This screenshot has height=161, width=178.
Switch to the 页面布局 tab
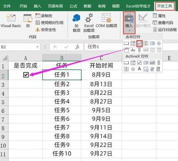pos(55,6)
